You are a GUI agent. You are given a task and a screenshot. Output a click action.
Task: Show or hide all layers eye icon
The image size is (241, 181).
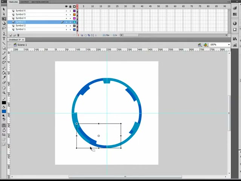pyautogui.click(x=66, y=6)
